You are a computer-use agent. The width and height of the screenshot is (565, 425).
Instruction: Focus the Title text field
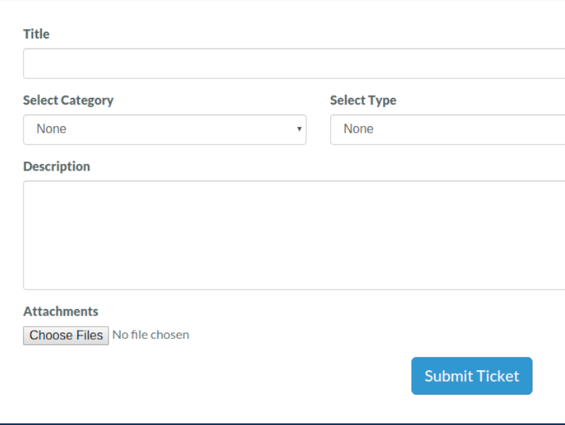294,63
